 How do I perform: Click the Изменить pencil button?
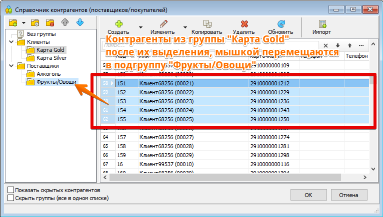162,27
